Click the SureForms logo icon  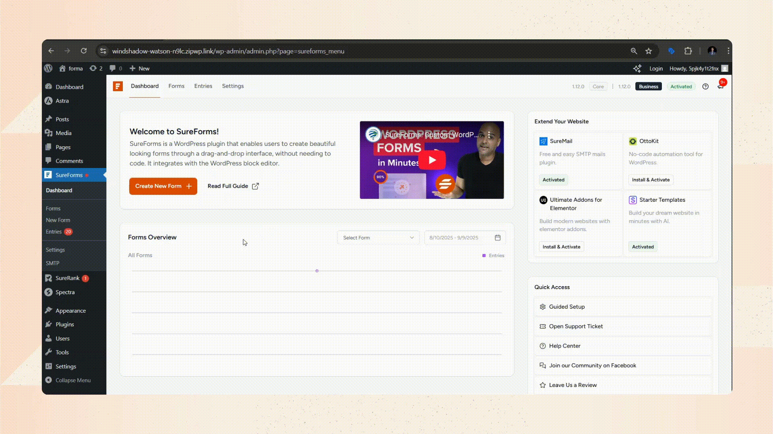pyautogui.click(x=118, y=86)
